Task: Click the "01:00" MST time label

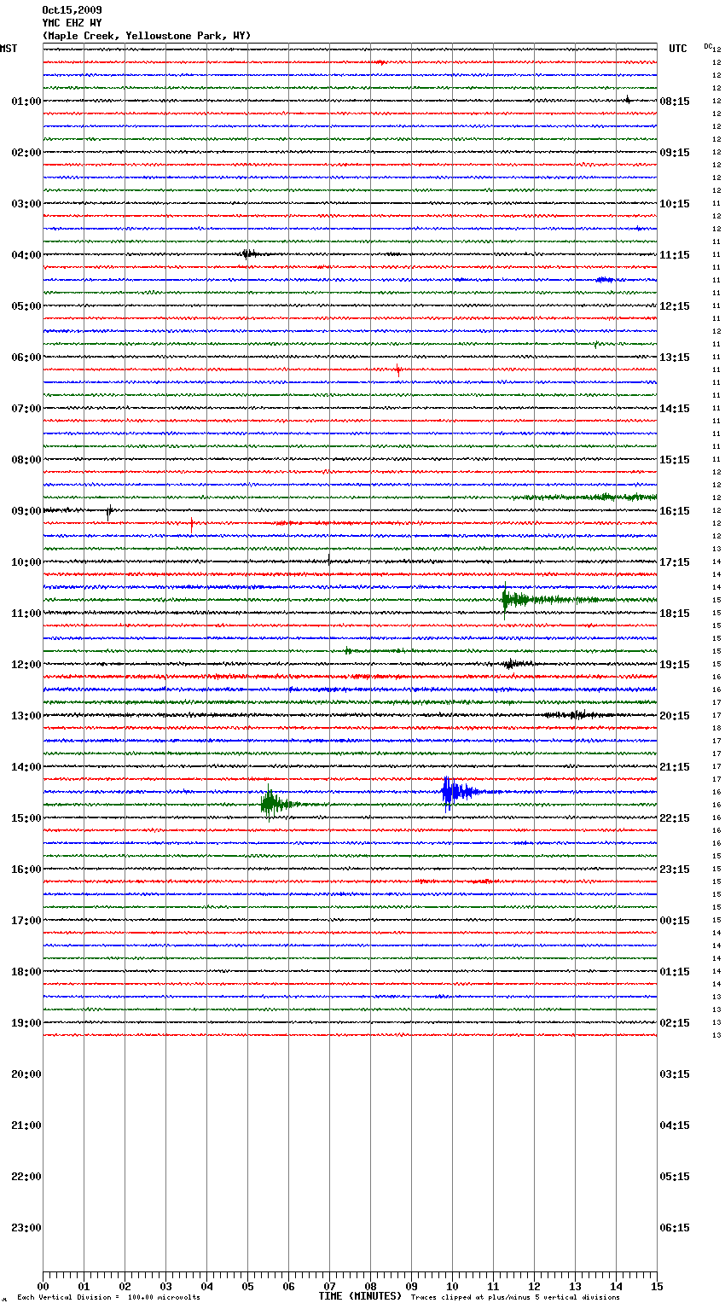Action: click(26, 102)
